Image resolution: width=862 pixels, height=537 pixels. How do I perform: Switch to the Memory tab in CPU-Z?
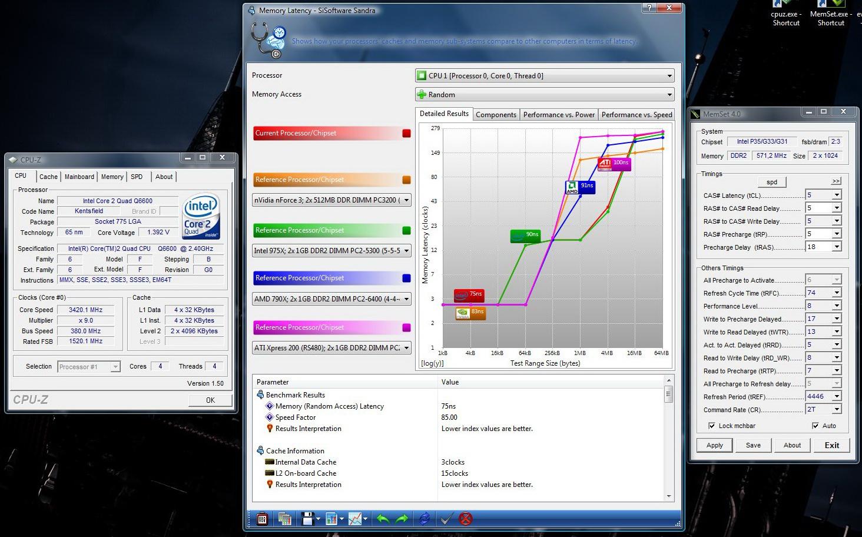[x=112, y=177]
